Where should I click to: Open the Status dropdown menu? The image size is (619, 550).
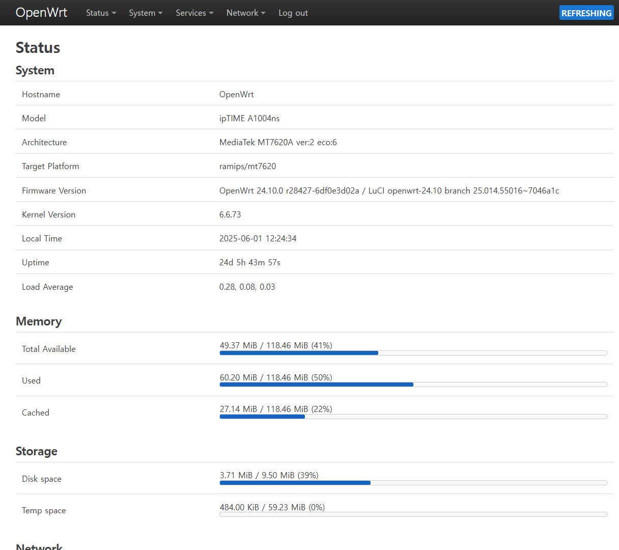tap(101, 13)
